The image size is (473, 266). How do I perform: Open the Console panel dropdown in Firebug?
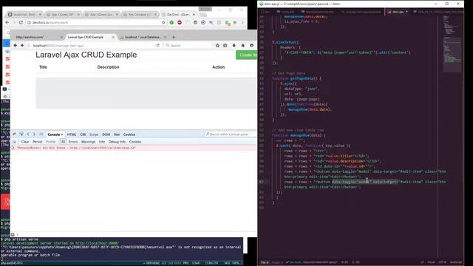point(55,134)
